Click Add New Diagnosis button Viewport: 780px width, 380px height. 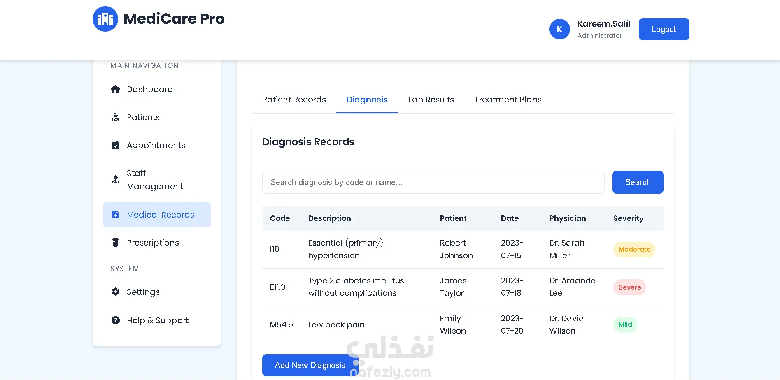(310, 365)
